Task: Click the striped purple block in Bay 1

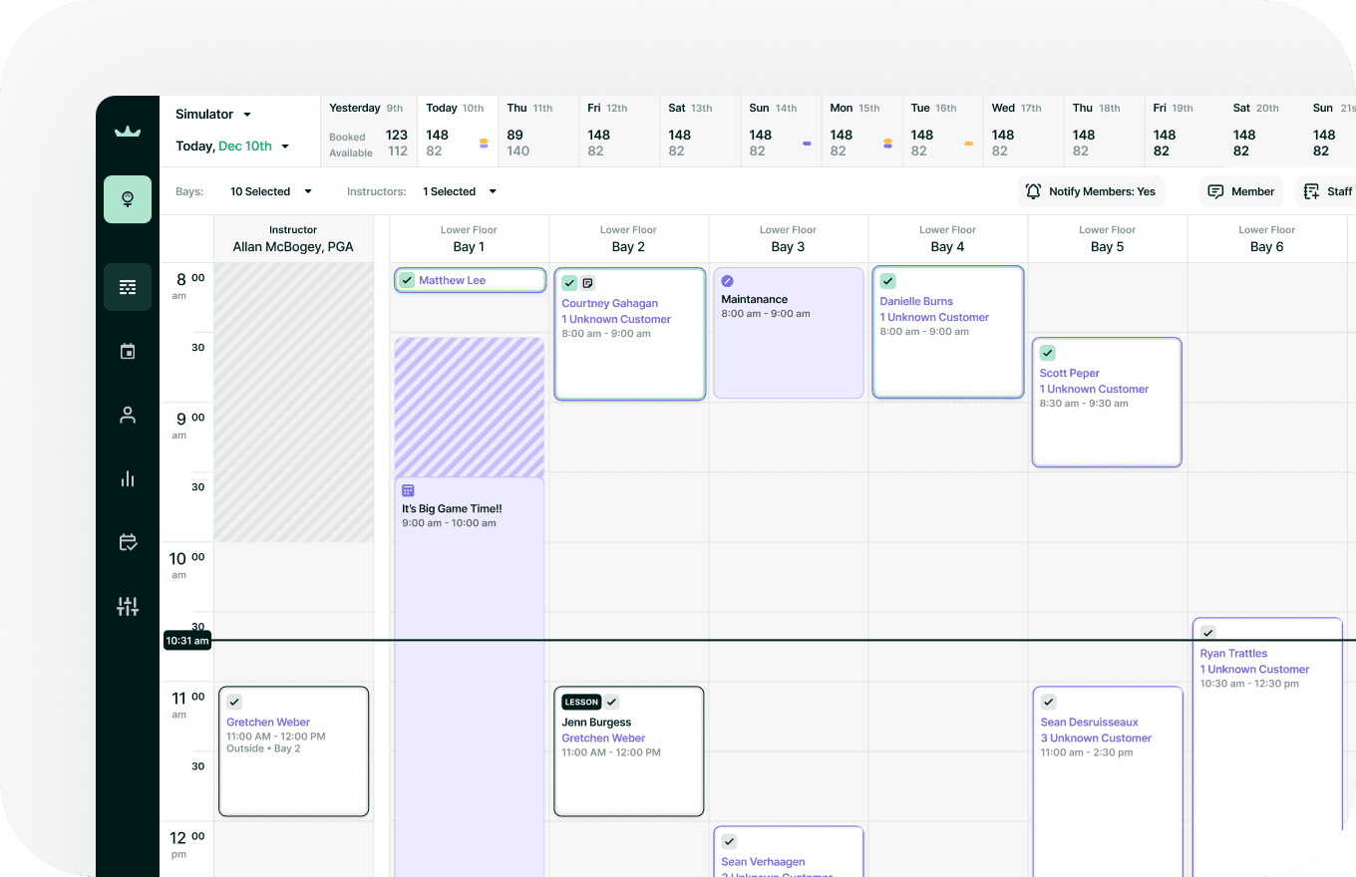Action: 470,408
